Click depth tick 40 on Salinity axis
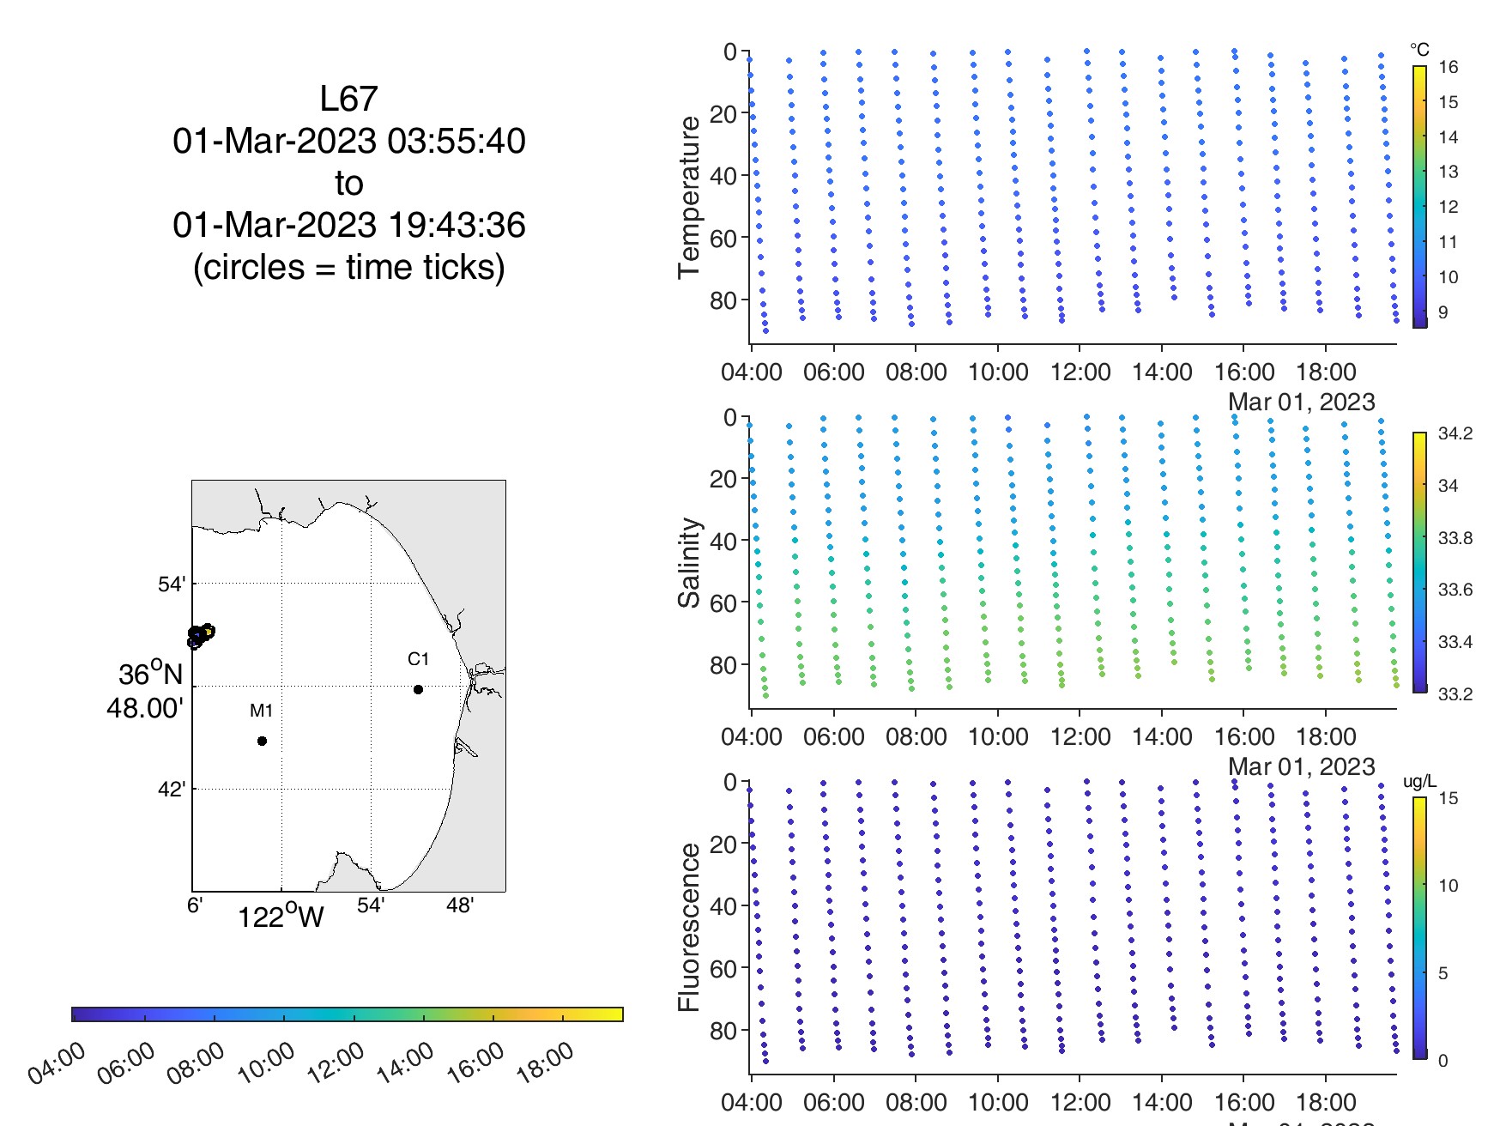This screenshot has height=1126, width=1500. point(723,542)
